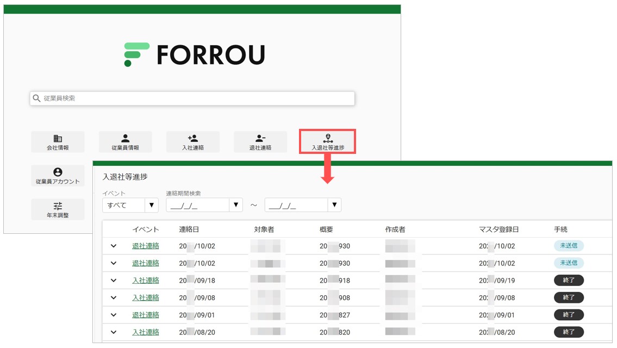The width and height of the screenshot is (617, 348).
Task: Expand the first 退社連絡 row dated 10/02
Action: click(114, 246)
